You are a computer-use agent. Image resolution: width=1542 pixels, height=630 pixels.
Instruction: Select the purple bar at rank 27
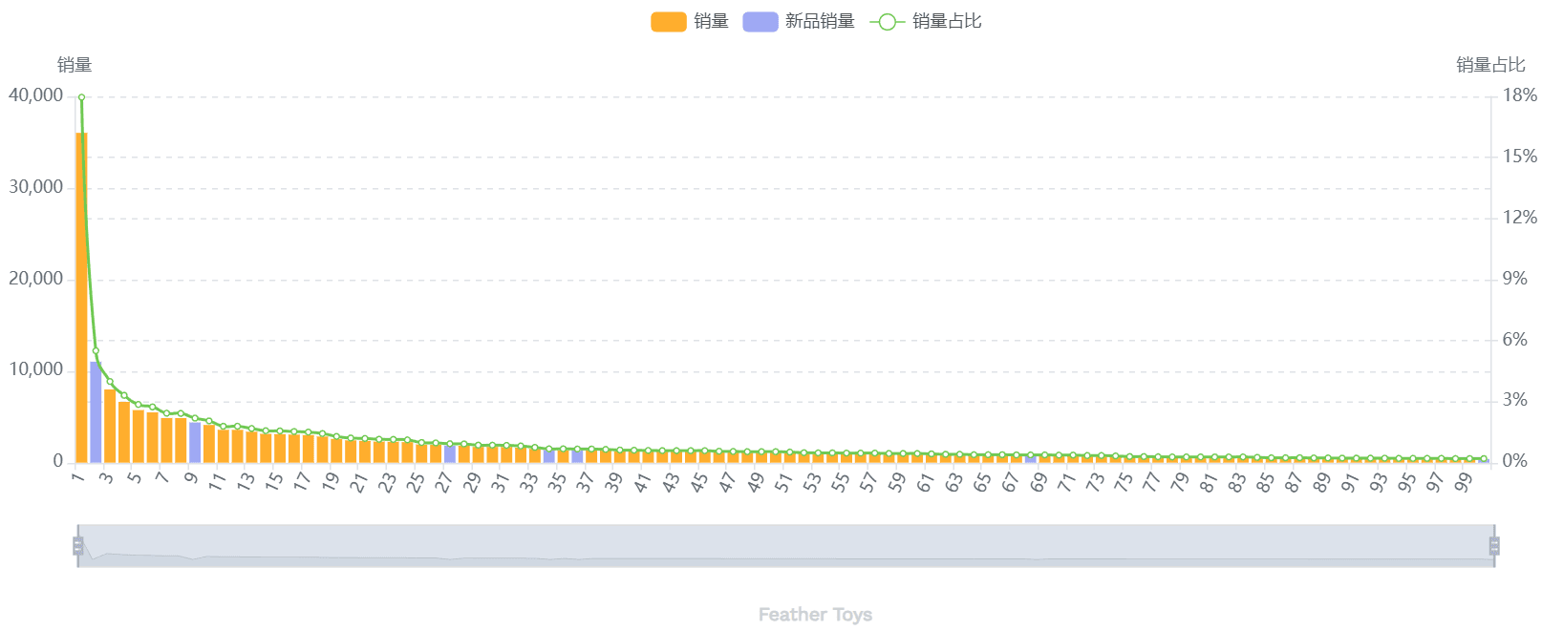tap(450, 453)
